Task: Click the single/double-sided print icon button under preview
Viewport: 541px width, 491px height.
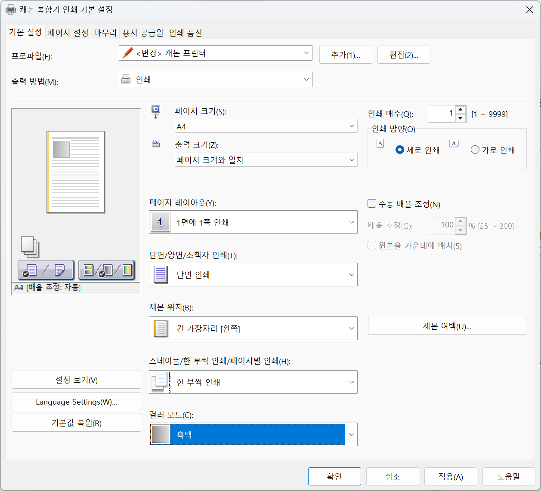Action: coord(46,270)
